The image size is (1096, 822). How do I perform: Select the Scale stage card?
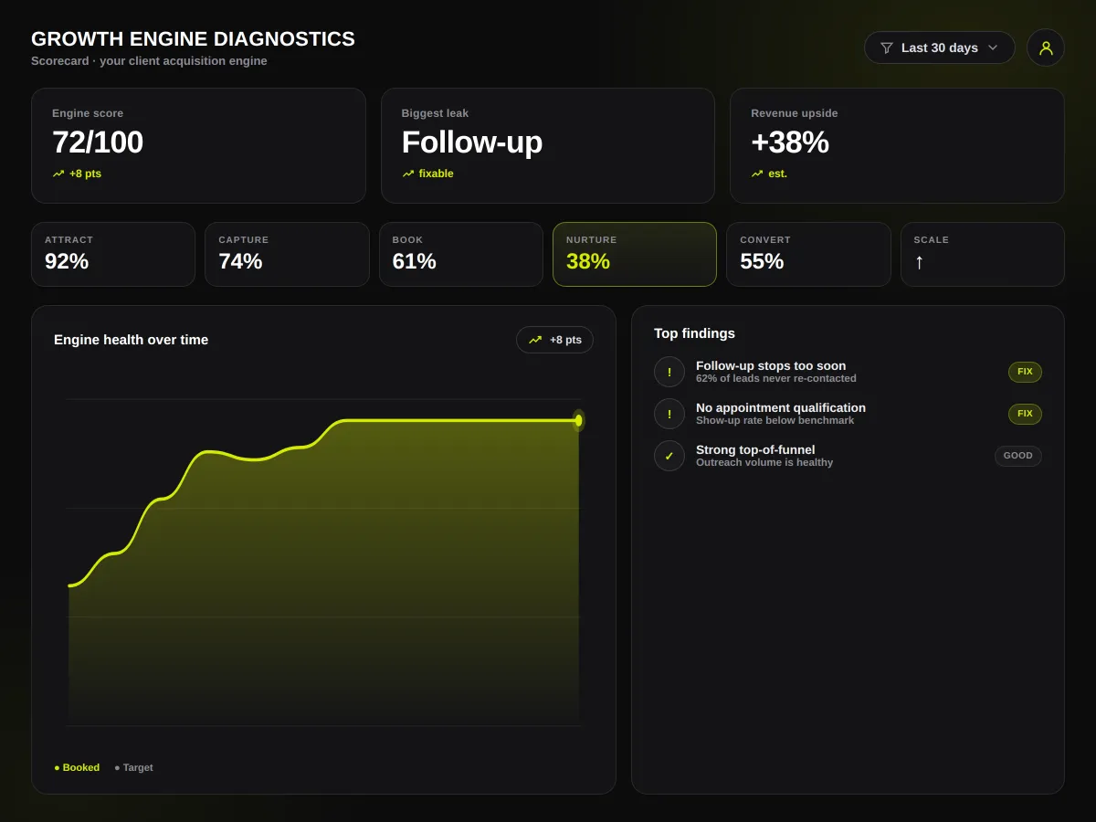[983, 254]
